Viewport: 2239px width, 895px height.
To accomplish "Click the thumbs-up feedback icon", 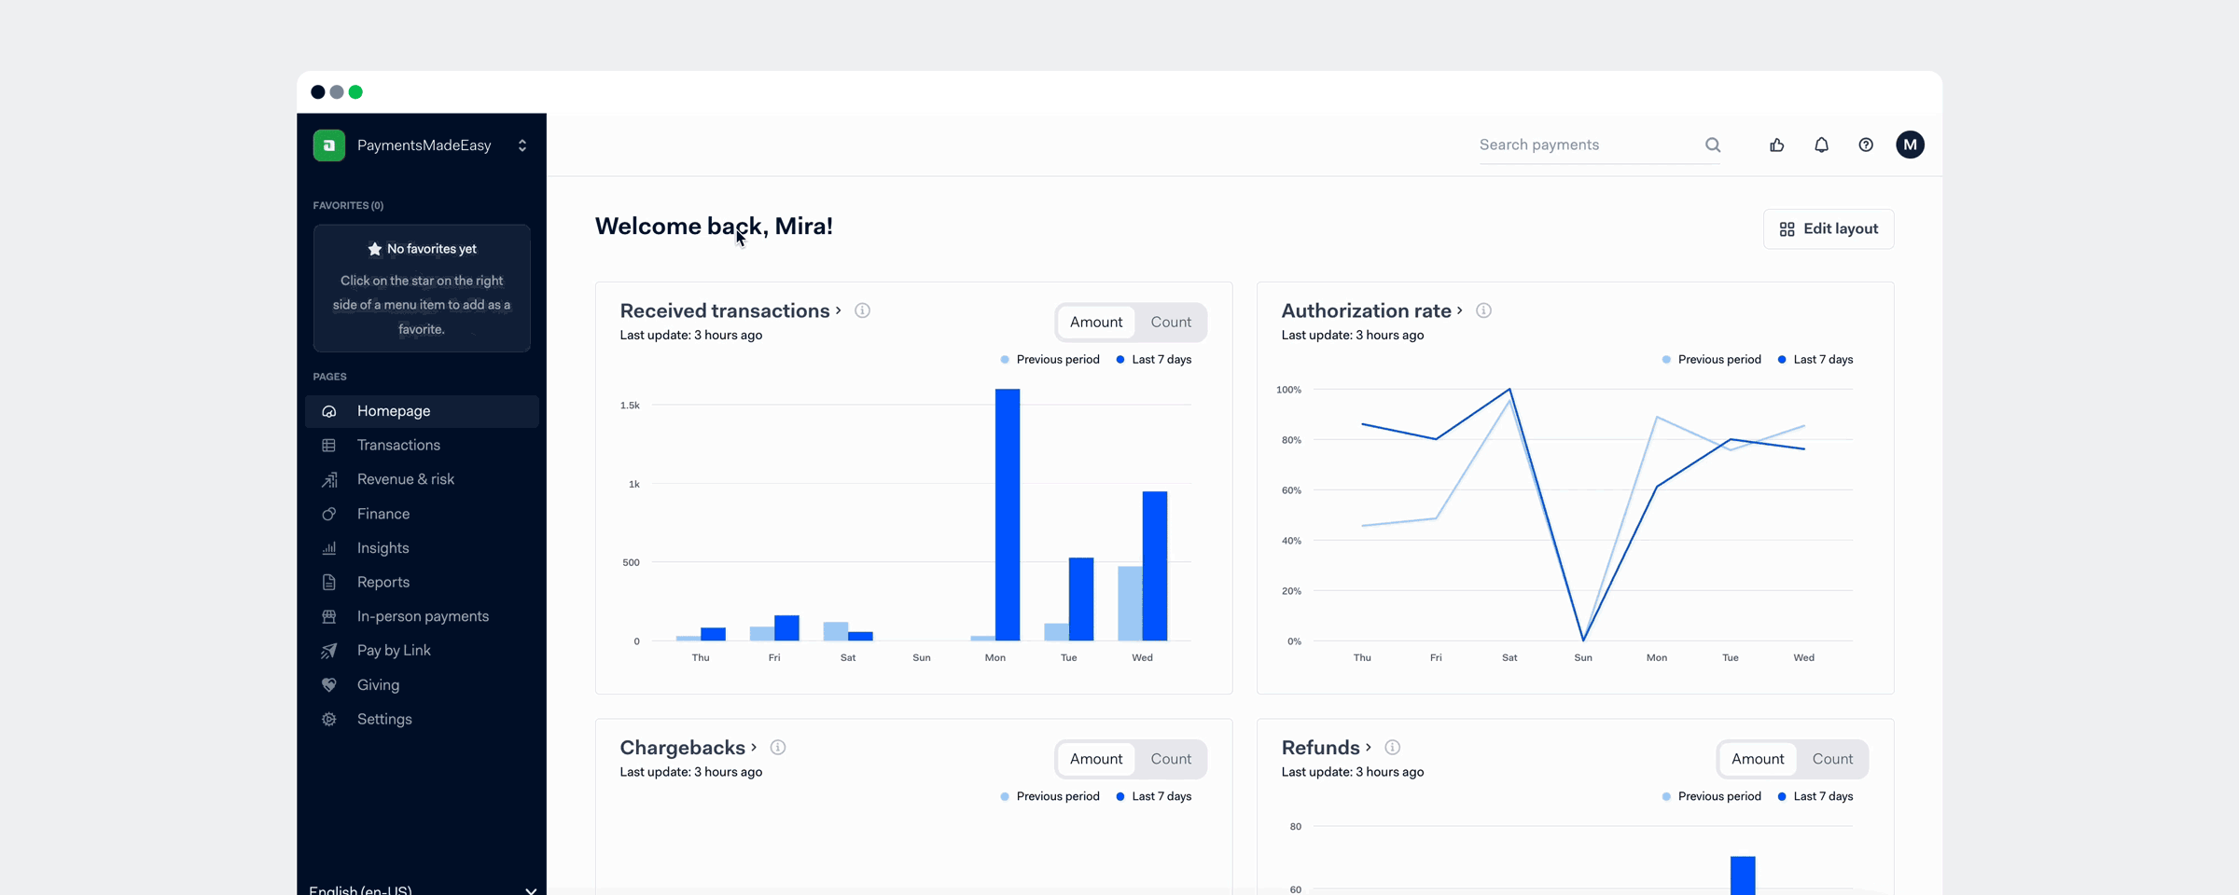I will coord(1776,145).
